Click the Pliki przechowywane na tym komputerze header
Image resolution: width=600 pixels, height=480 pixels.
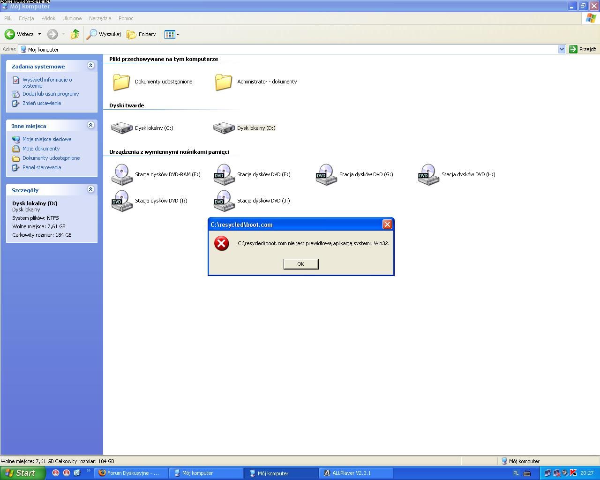pyautogui.click(x=164, y=59)
